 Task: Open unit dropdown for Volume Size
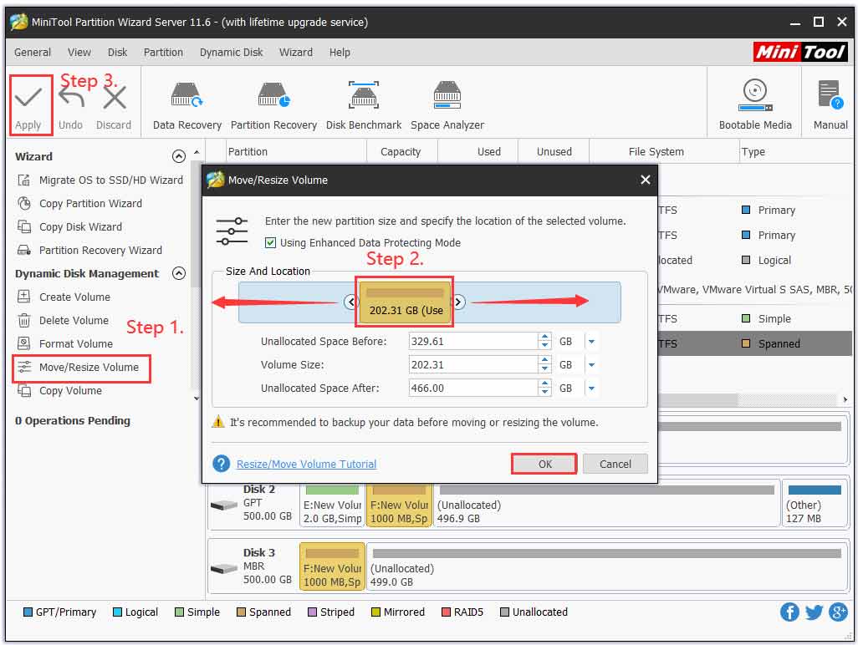591,365
